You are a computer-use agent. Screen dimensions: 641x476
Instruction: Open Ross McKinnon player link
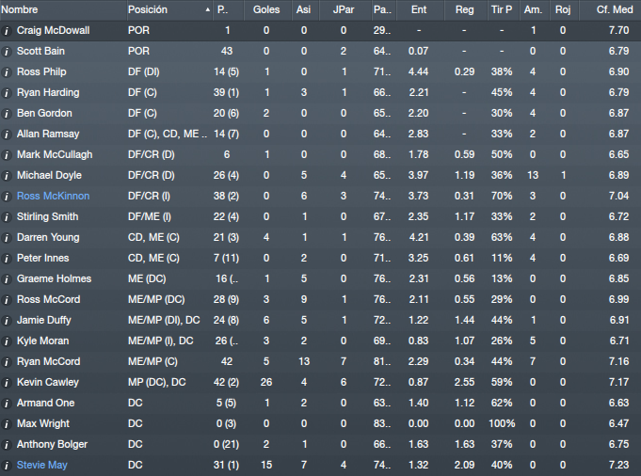[x=53, y=196]
